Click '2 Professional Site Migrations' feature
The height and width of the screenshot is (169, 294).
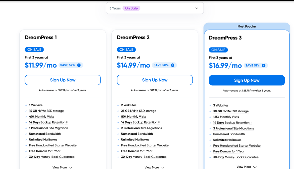141,128
